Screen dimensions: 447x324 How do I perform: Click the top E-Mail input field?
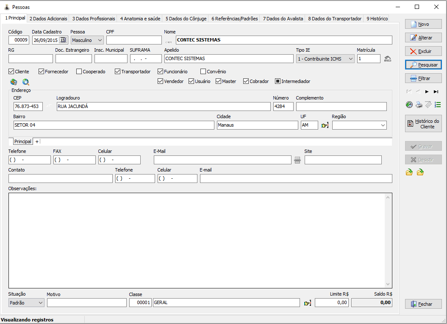222,160
